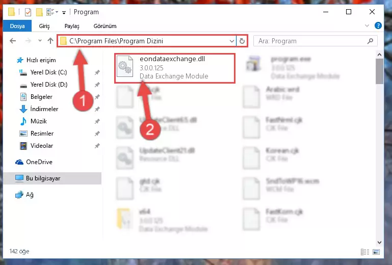Click Properties checkmark icon in quick access toolbar
Screen dimensions: 392x265
(x=28, y=12)
